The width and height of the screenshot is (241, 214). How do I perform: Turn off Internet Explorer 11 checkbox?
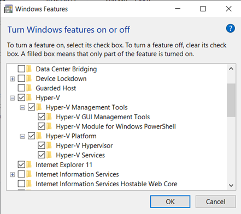[21, 164]
